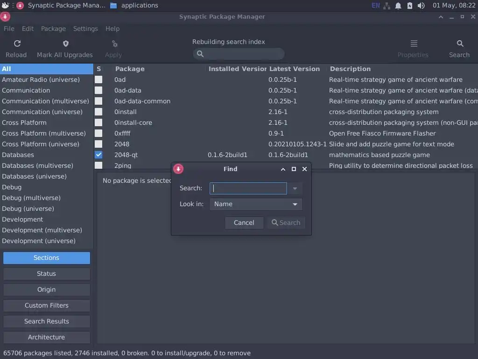Sort by Installed Version column header
This screenshot has width=478, height=359.
[237, 69]
